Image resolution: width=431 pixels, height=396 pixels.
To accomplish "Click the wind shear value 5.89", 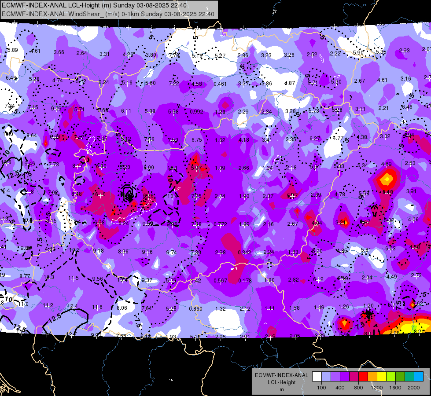I will [x=12, y=50].
